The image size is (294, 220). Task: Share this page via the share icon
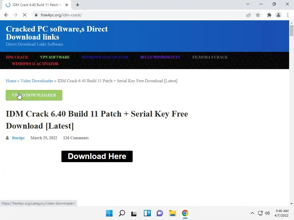249,15
